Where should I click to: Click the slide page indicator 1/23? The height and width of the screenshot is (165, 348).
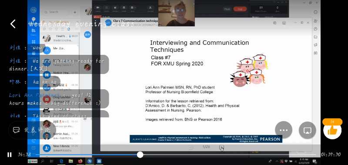coord(206,147)
